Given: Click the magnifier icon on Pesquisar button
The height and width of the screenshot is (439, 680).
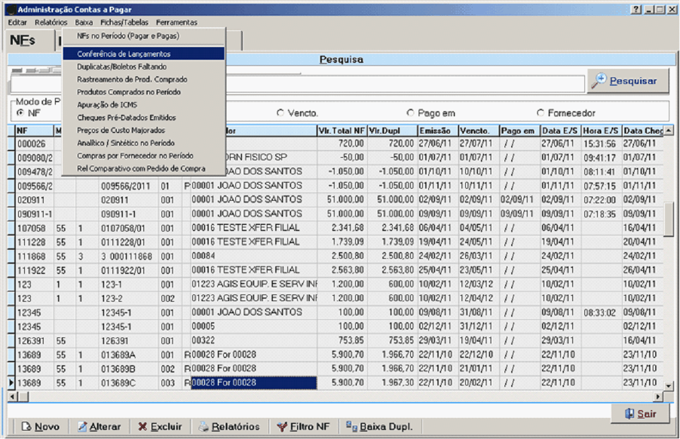Looking at the screenshot, I should click(x=599, y=81).
